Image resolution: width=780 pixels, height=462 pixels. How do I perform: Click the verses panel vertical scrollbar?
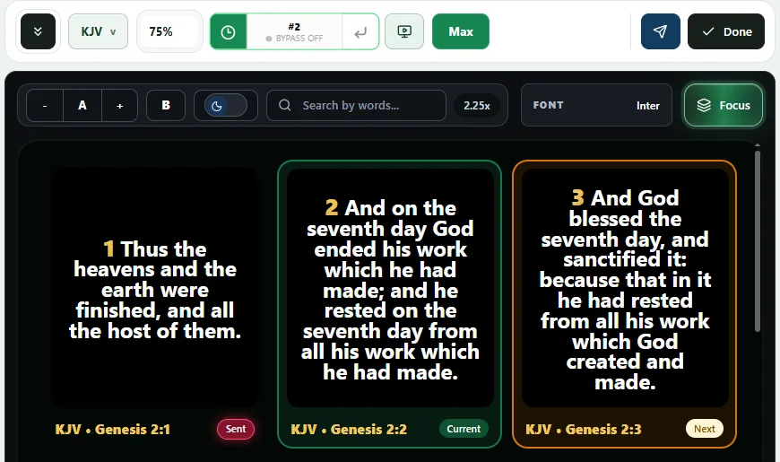(757, 241)
